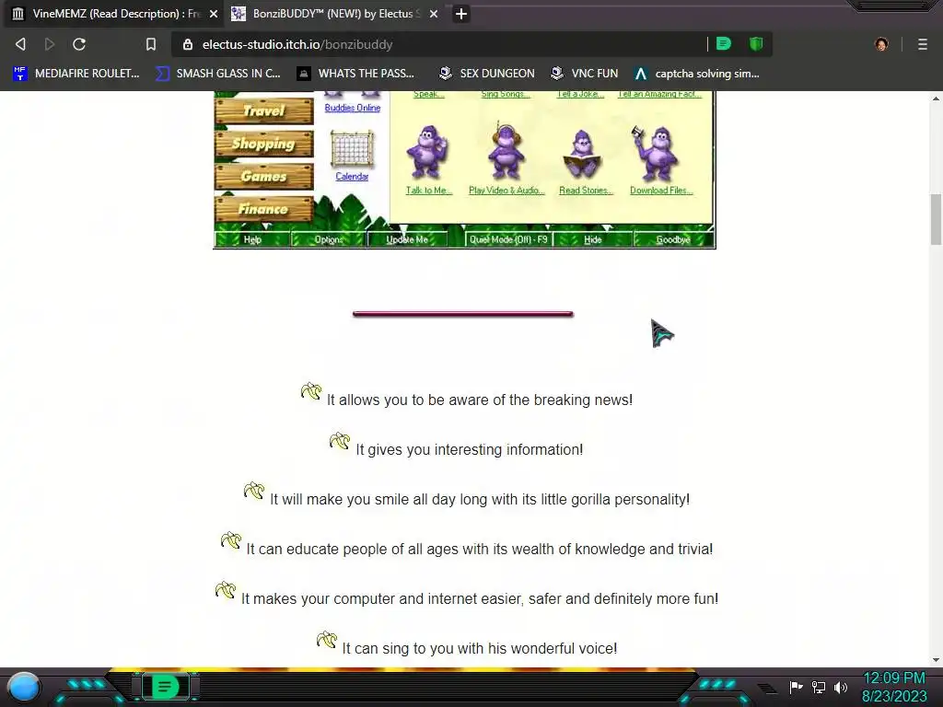Image resolution: width=943 pixels, height=707 pixels.
Task: Click the scrollbar down arrow
Action: coord(936,659)
